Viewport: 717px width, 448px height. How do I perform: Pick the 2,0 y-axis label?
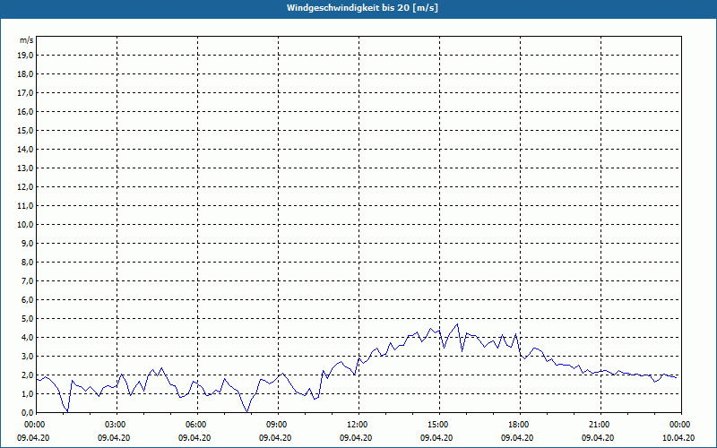(x=28, y=375)
